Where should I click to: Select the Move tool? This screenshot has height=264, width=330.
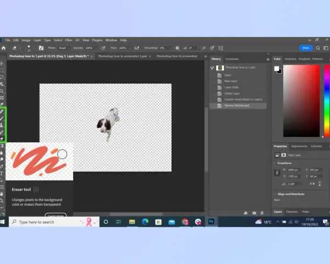[2, 63]
